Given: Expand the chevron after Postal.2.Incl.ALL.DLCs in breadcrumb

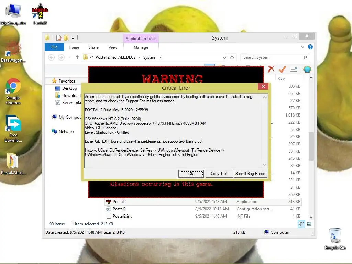Looking at the screenshot, I should (x=139, y=57).
